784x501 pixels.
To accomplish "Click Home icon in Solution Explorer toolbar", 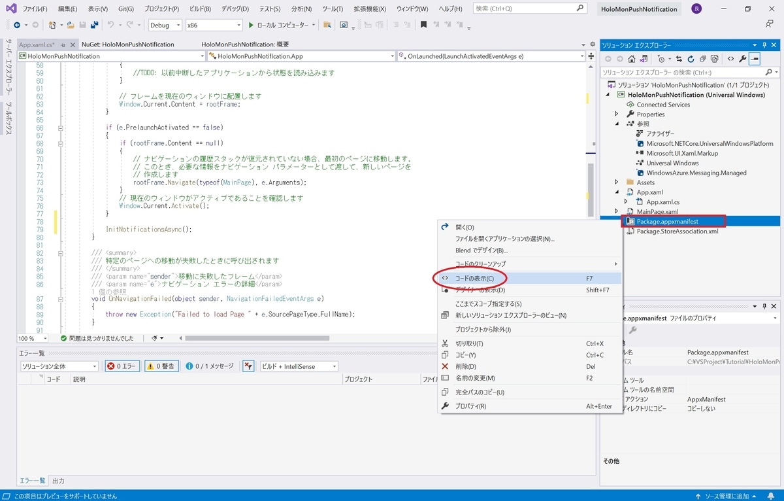I will click(632, 59).
